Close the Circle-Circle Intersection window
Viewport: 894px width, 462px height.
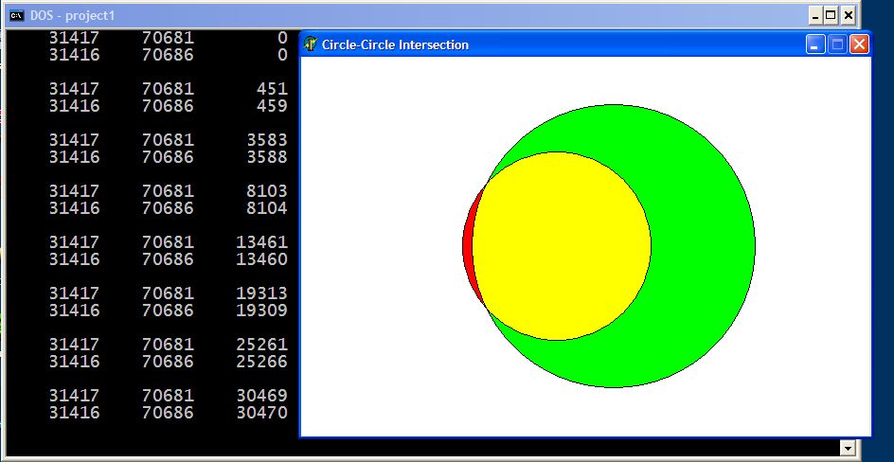pyautogui.click(x=858, y=44)
